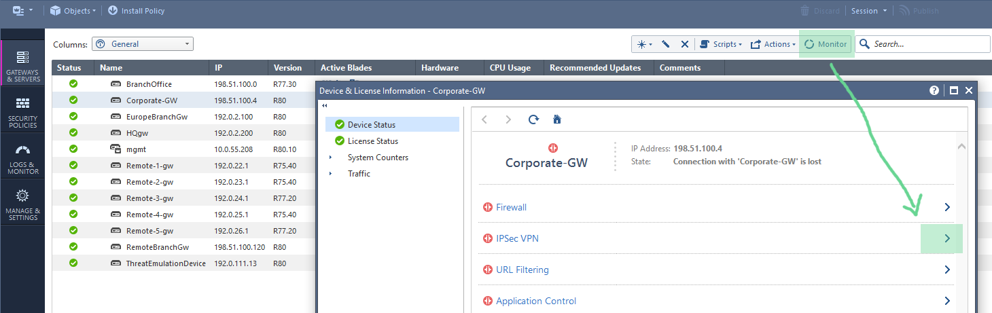This screenshot has width=992, height=313.
Task: Open the Firewall blade link
Action: pyautogui.click(x=511, y=207)
